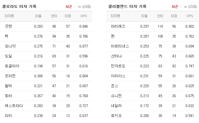Viewport: 199px width, 123px height.
Task: Open batter 만자르도 entry
Action: point(118,66)
